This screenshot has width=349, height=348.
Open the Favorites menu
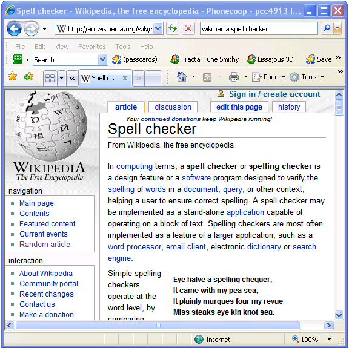tap(91, 47)
